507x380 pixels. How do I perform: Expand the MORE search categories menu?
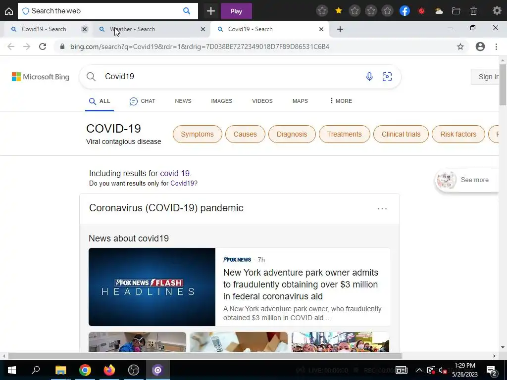(341, 101)
